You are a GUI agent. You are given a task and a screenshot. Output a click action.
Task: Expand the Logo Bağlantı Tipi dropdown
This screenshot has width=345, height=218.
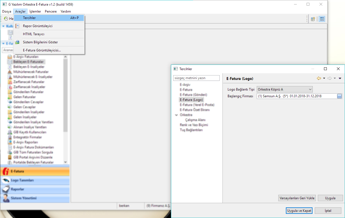coord(310,89)
